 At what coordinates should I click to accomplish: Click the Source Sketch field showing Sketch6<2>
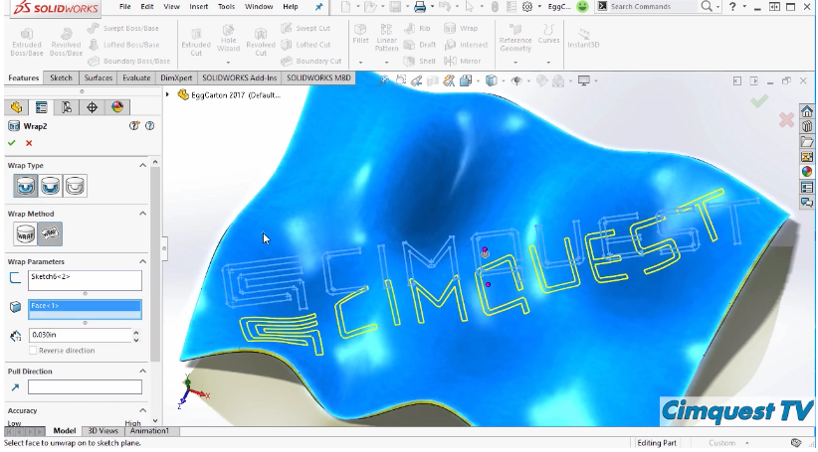click(85, 281)
